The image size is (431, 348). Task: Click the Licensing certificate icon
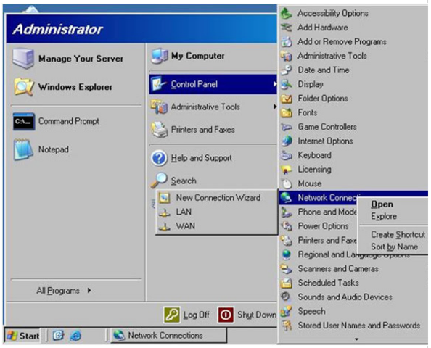(x=286, y=170)
